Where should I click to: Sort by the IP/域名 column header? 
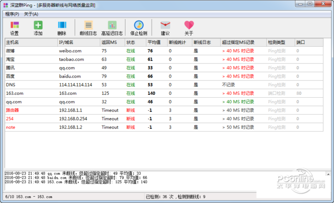point(79,42)
